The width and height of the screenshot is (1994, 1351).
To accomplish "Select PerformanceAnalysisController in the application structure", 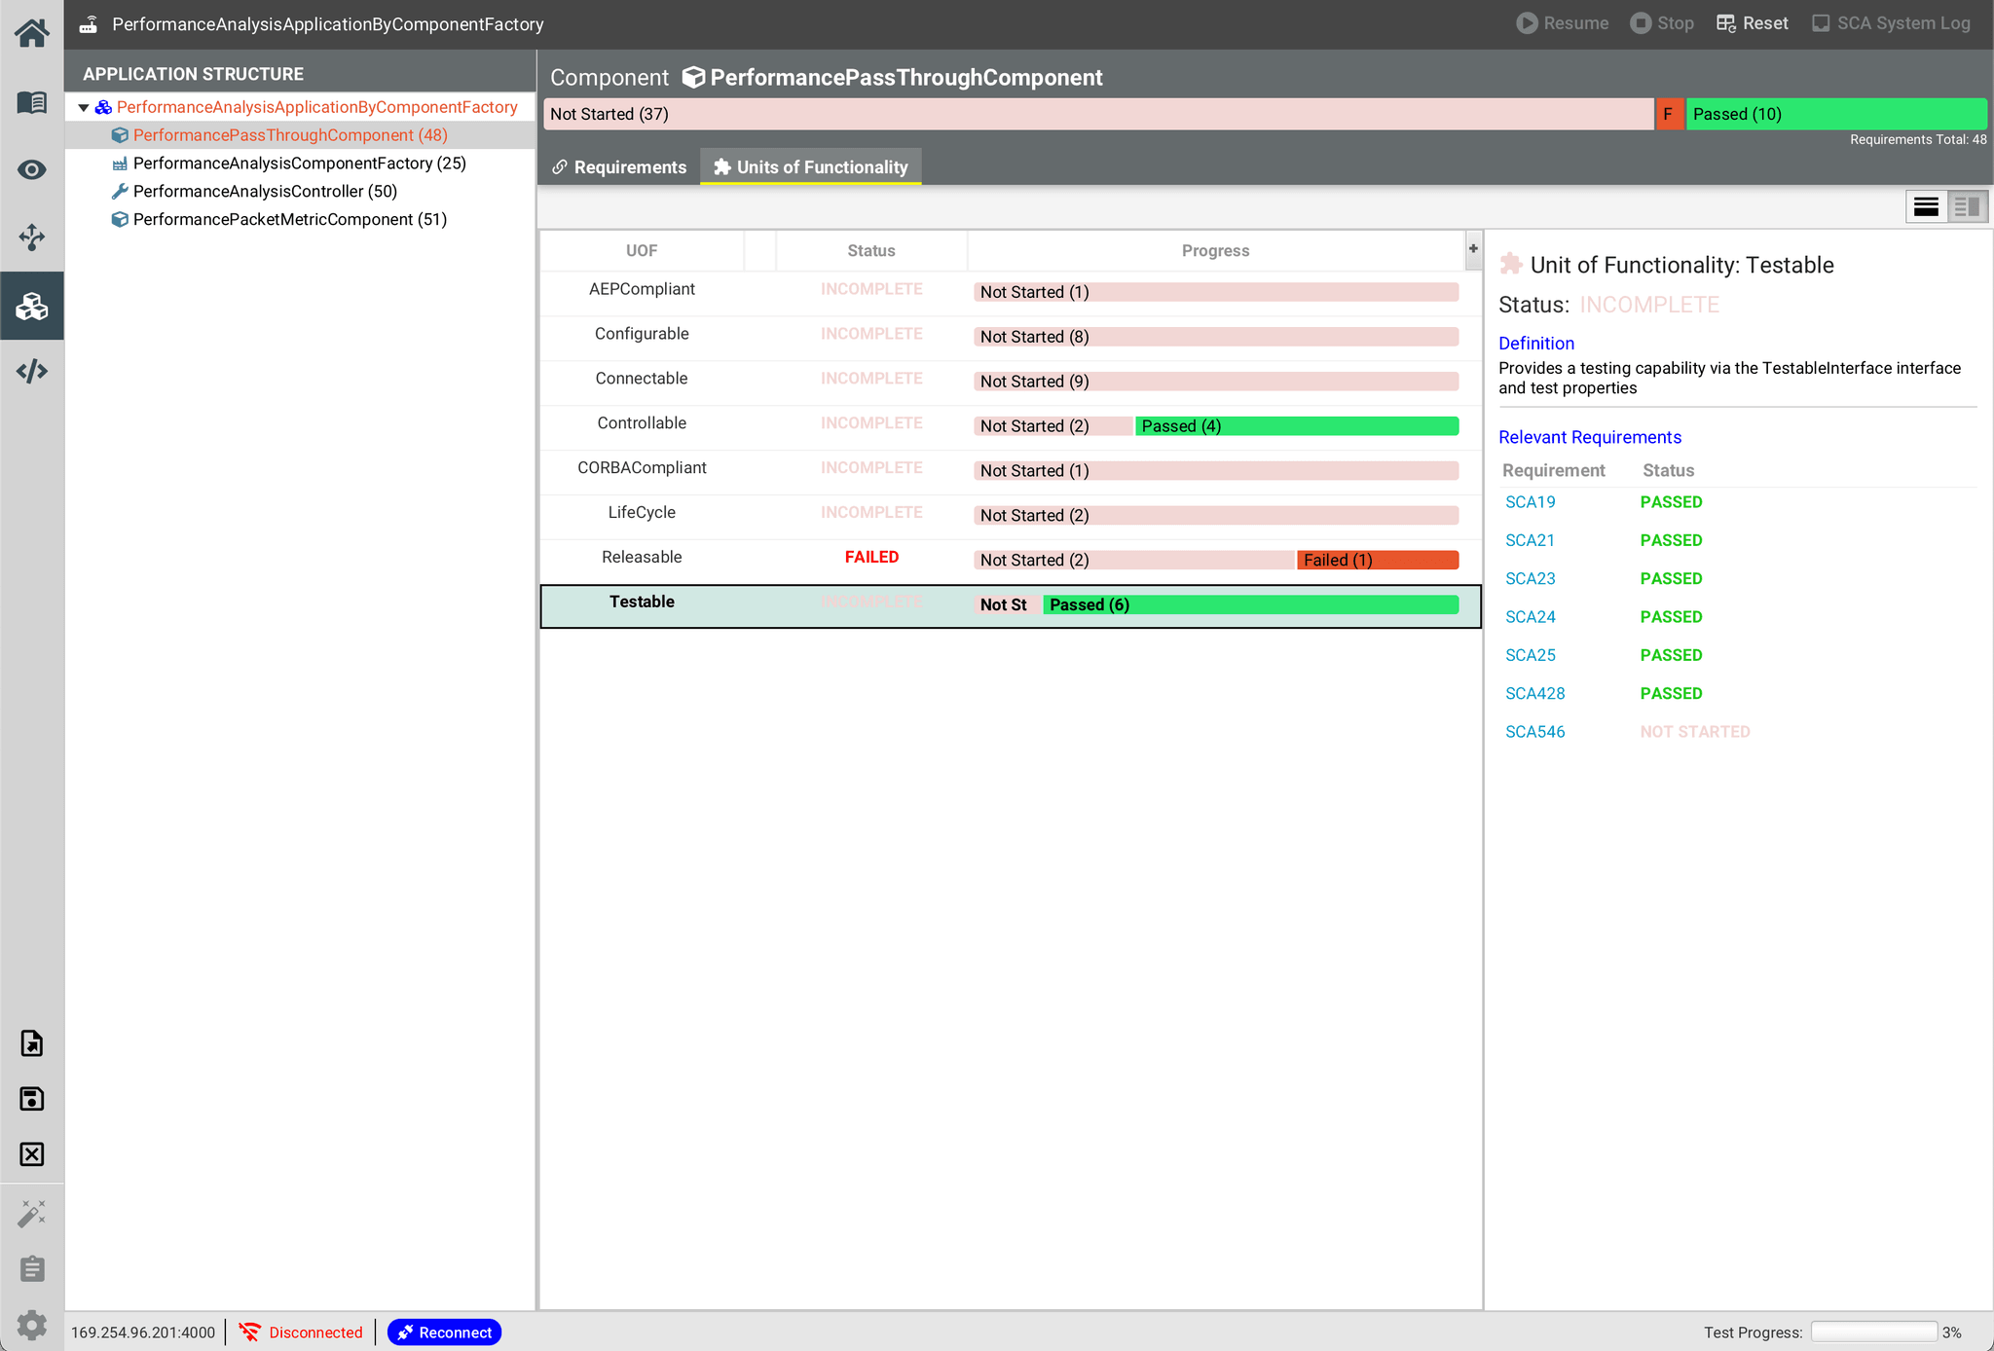I will [264, 191].
